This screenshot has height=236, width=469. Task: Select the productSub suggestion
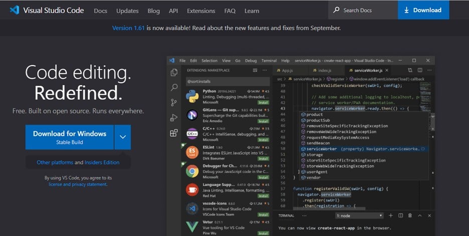(x=364, y=120)
